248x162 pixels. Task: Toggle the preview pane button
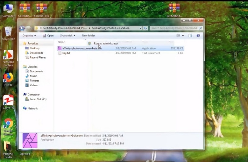point(190,36)
